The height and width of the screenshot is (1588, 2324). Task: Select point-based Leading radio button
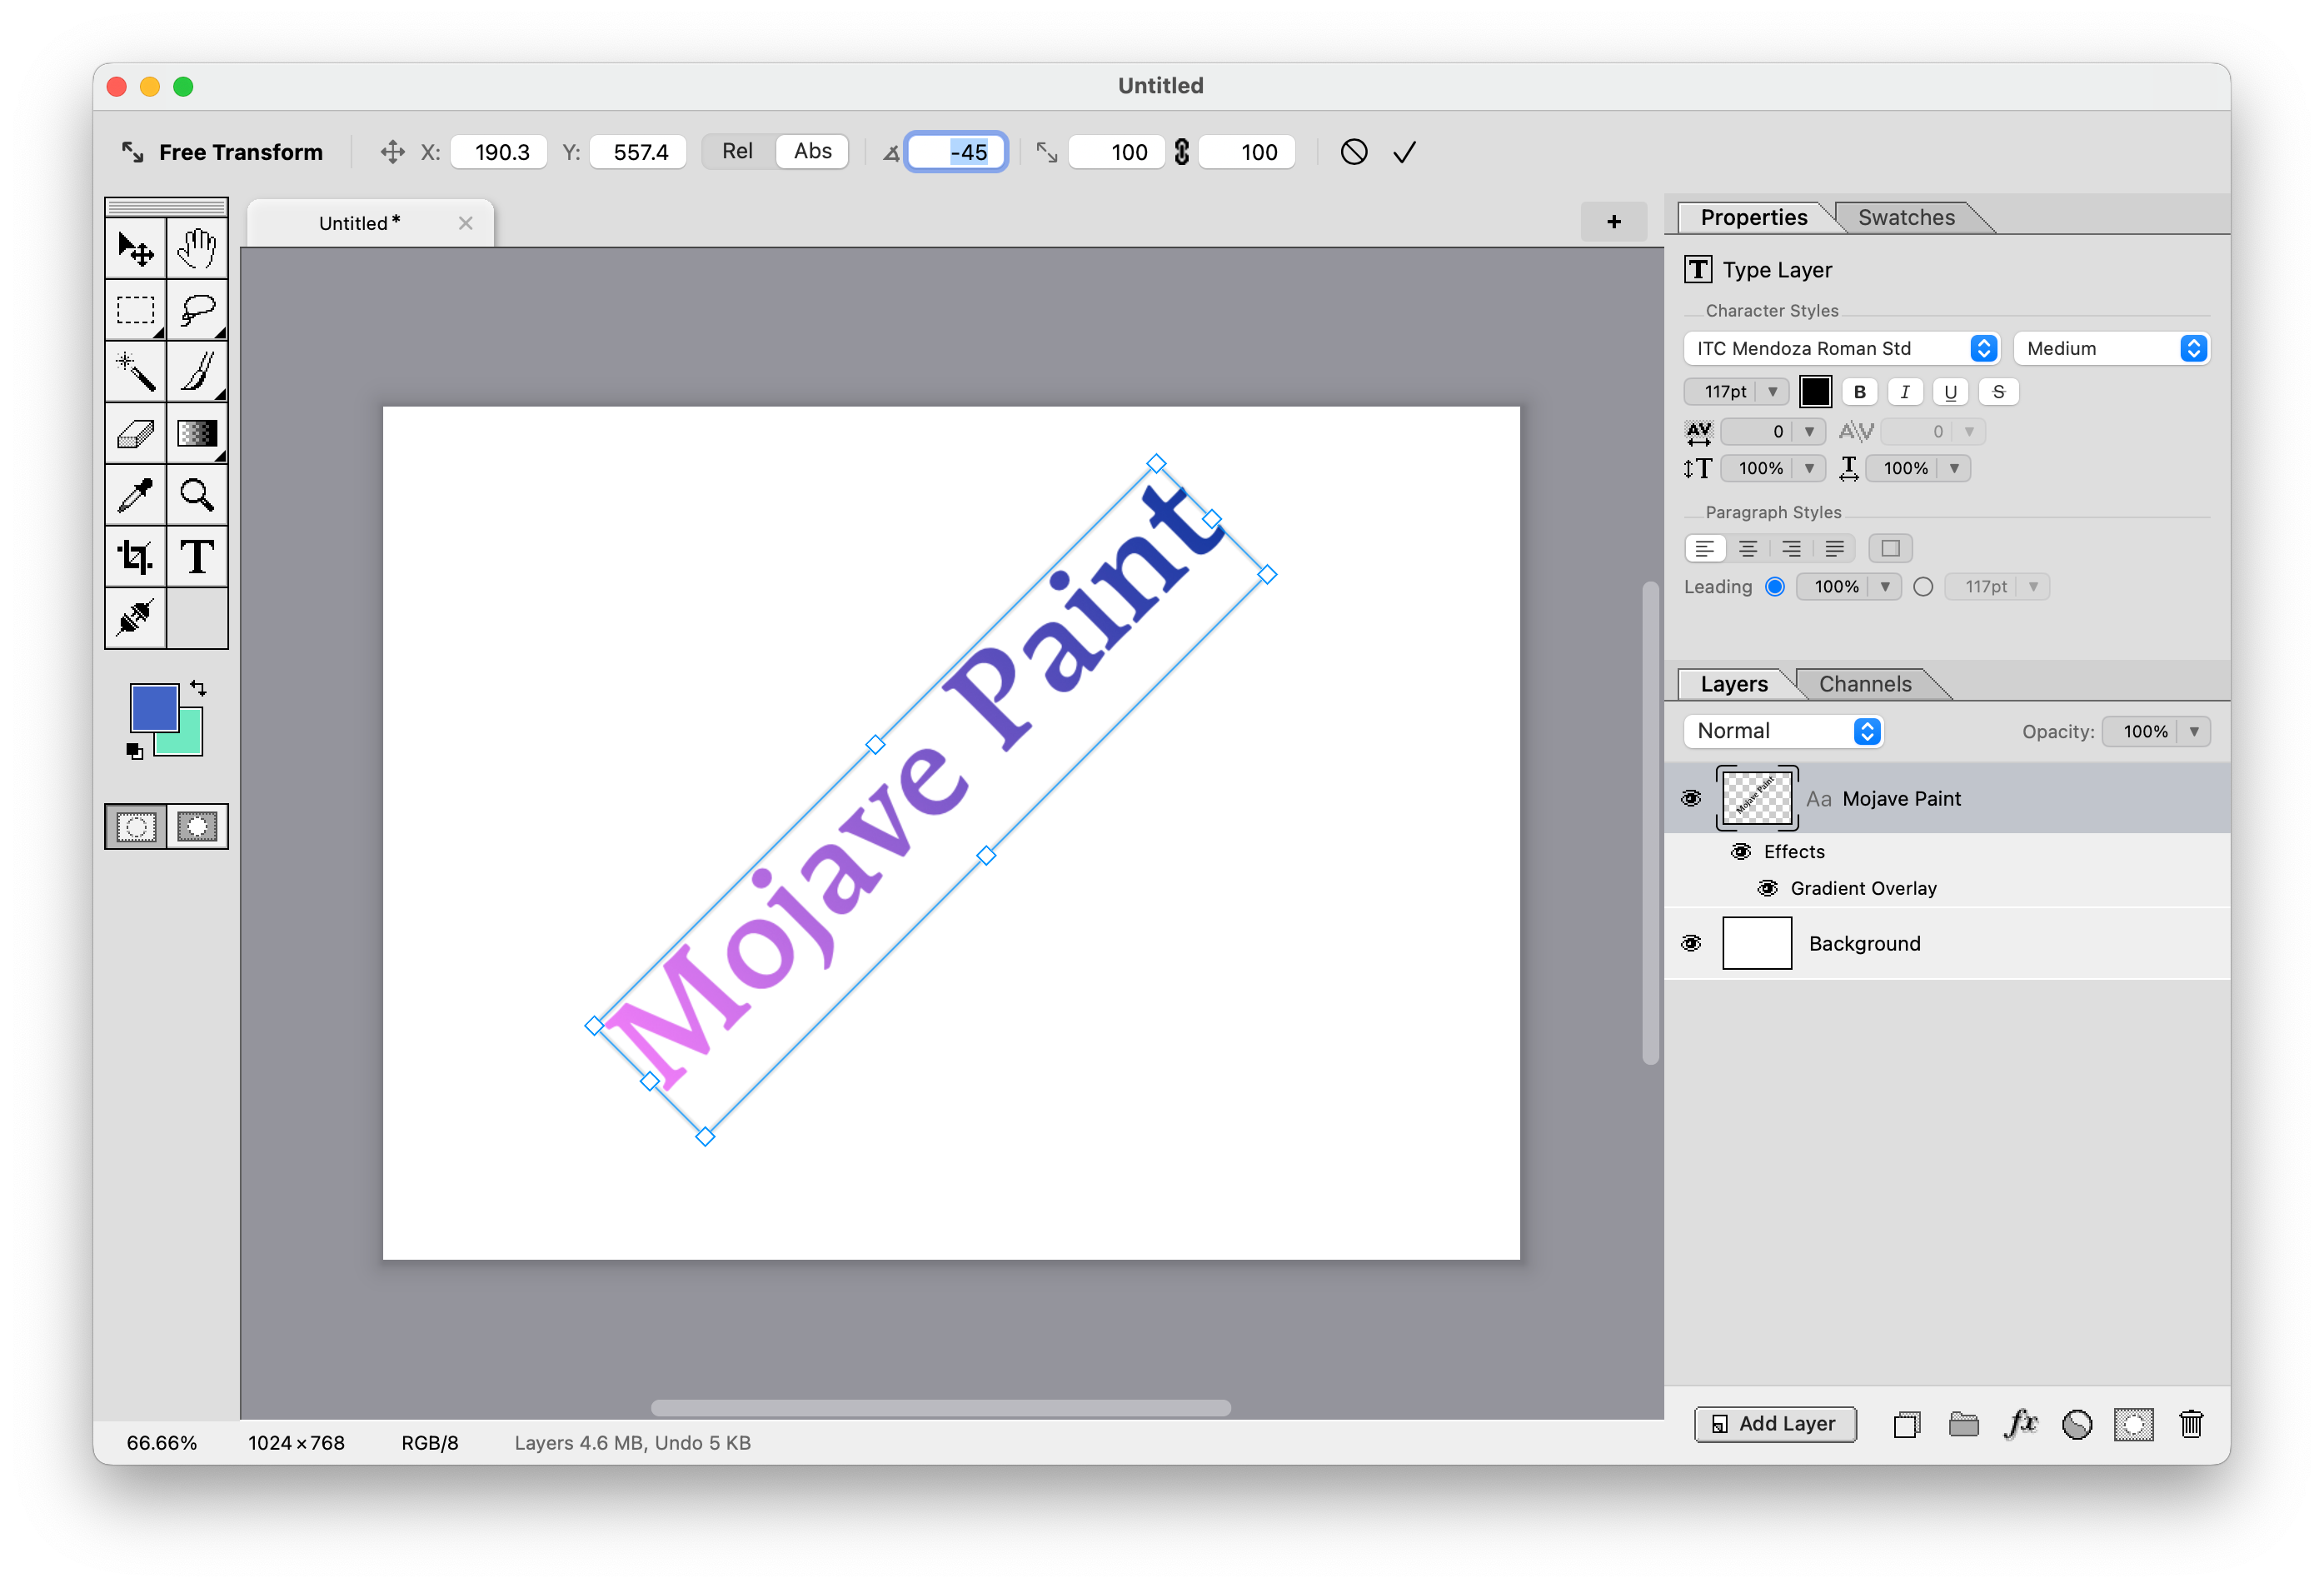1923,587
